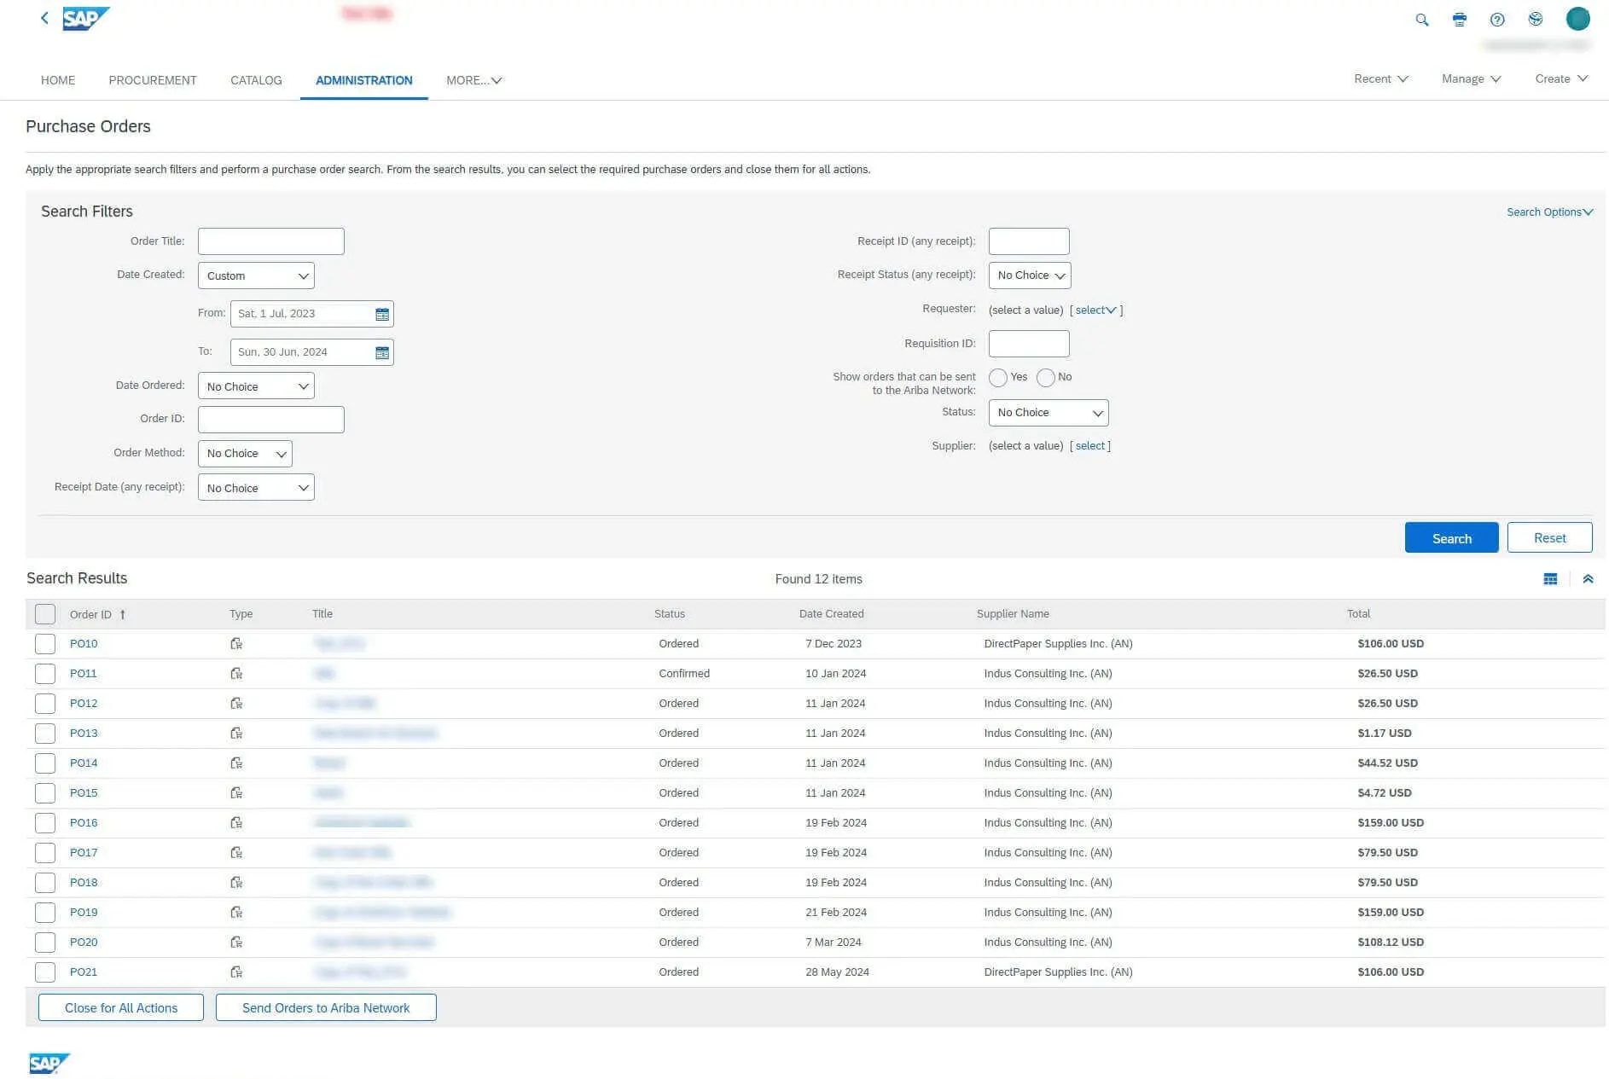
Task: Click the type icon for PO13
Action: click(x=236, y=734)
